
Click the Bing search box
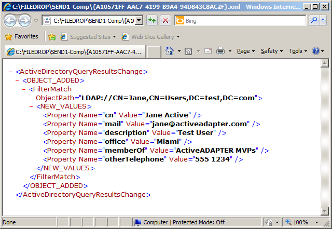(240, 21)
